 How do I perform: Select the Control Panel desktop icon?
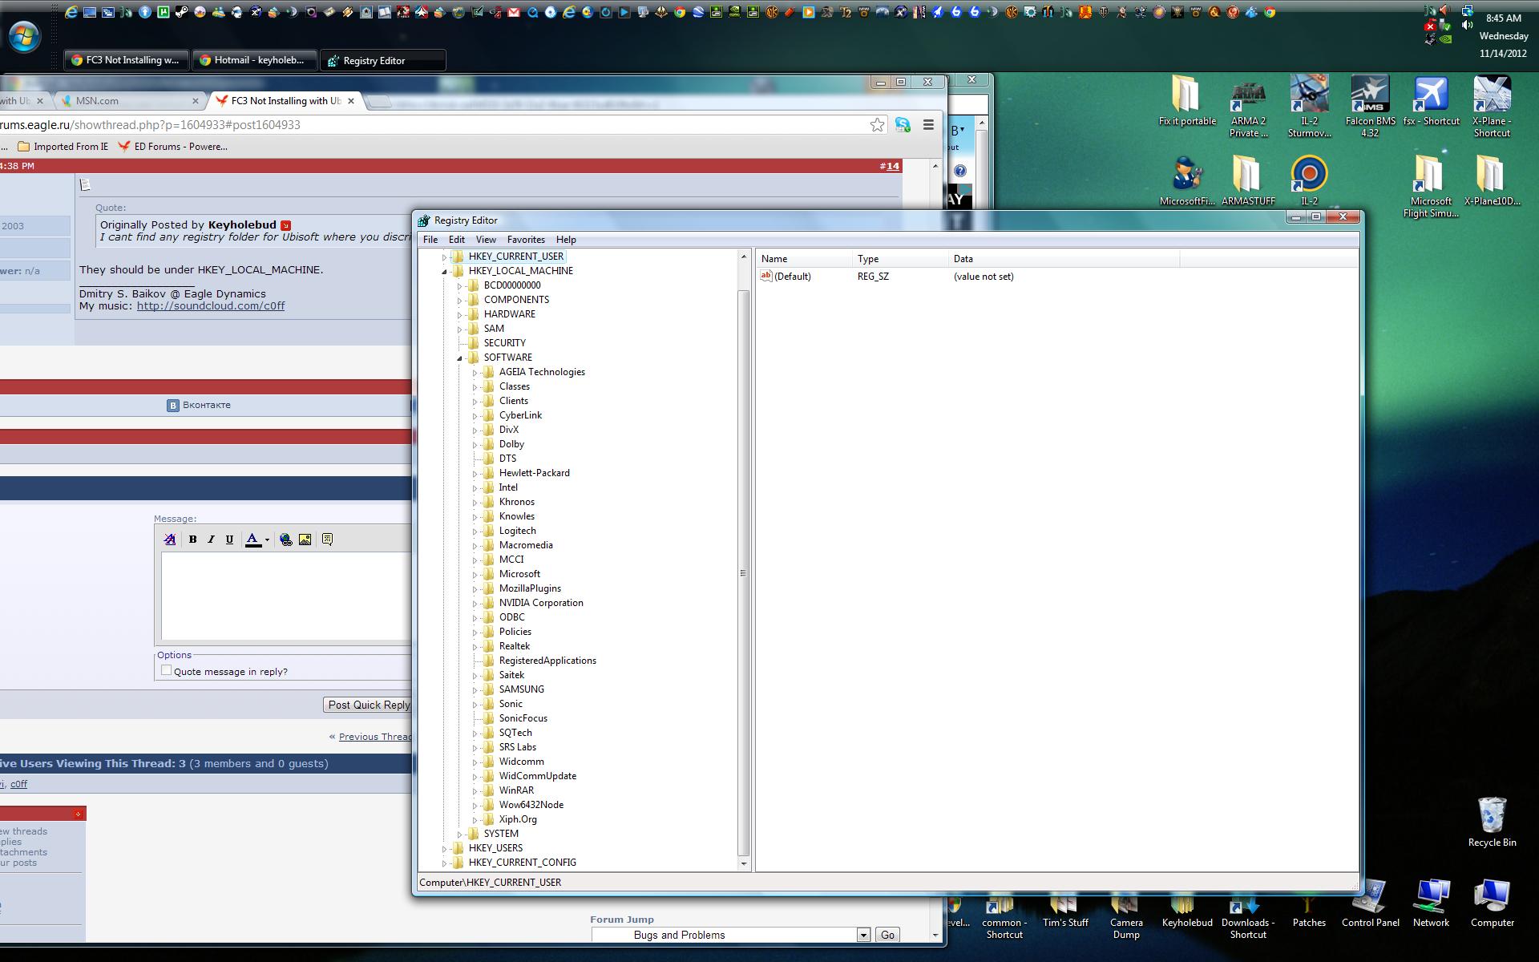click(1370, 904)
